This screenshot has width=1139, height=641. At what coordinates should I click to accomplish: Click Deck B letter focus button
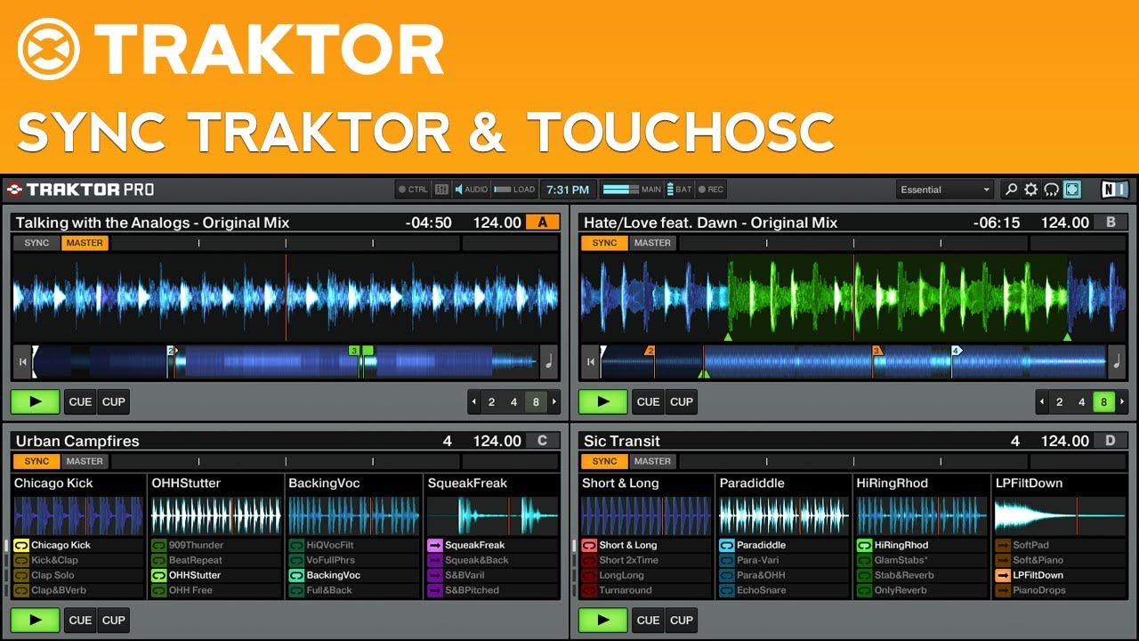1111,223
